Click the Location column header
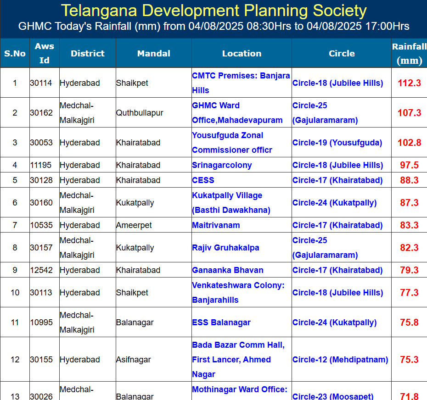 [x=242, y=53]
